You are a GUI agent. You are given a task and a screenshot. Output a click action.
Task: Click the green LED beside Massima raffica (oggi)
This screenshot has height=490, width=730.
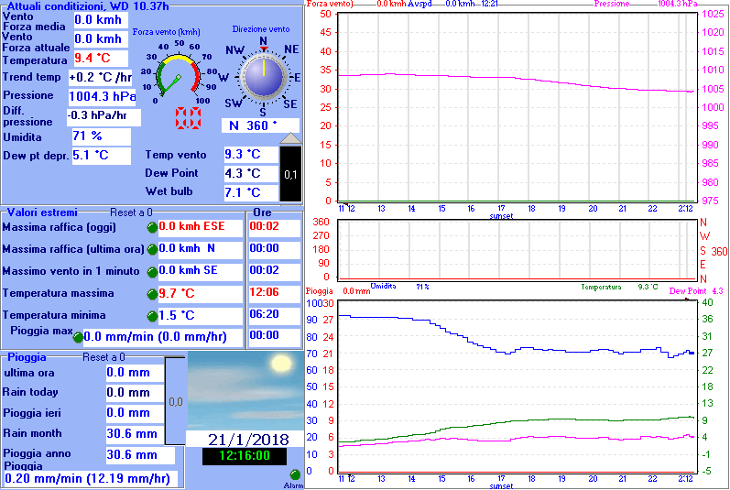pyautogui.click(x=152, y=226)
